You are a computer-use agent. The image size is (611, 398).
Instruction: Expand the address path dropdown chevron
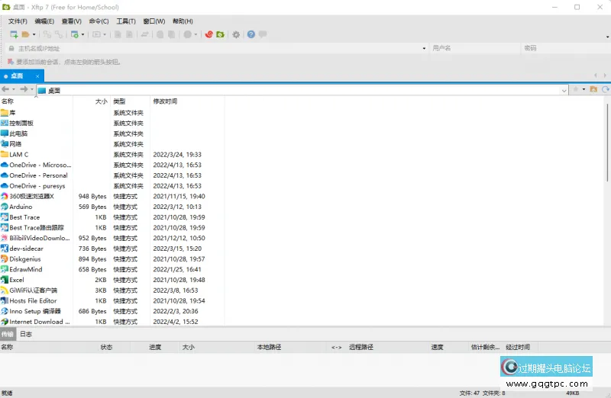point(564,91)
